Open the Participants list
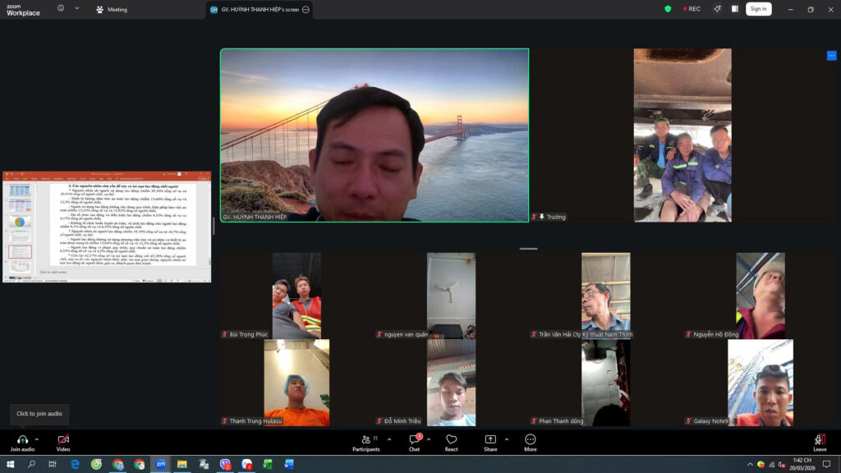841x473 pixels. tap(366, 440)
